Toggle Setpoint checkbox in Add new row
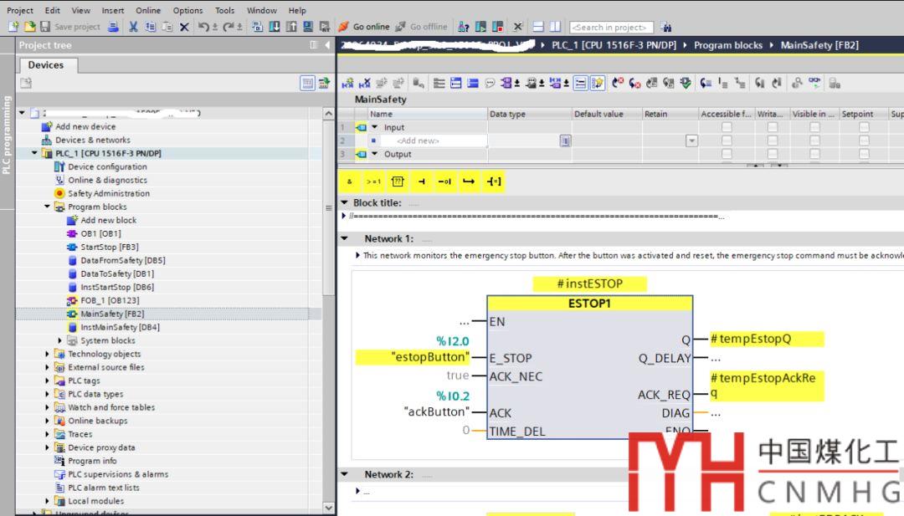This screenshot has height=516, width=904. (x=863, y=140)
